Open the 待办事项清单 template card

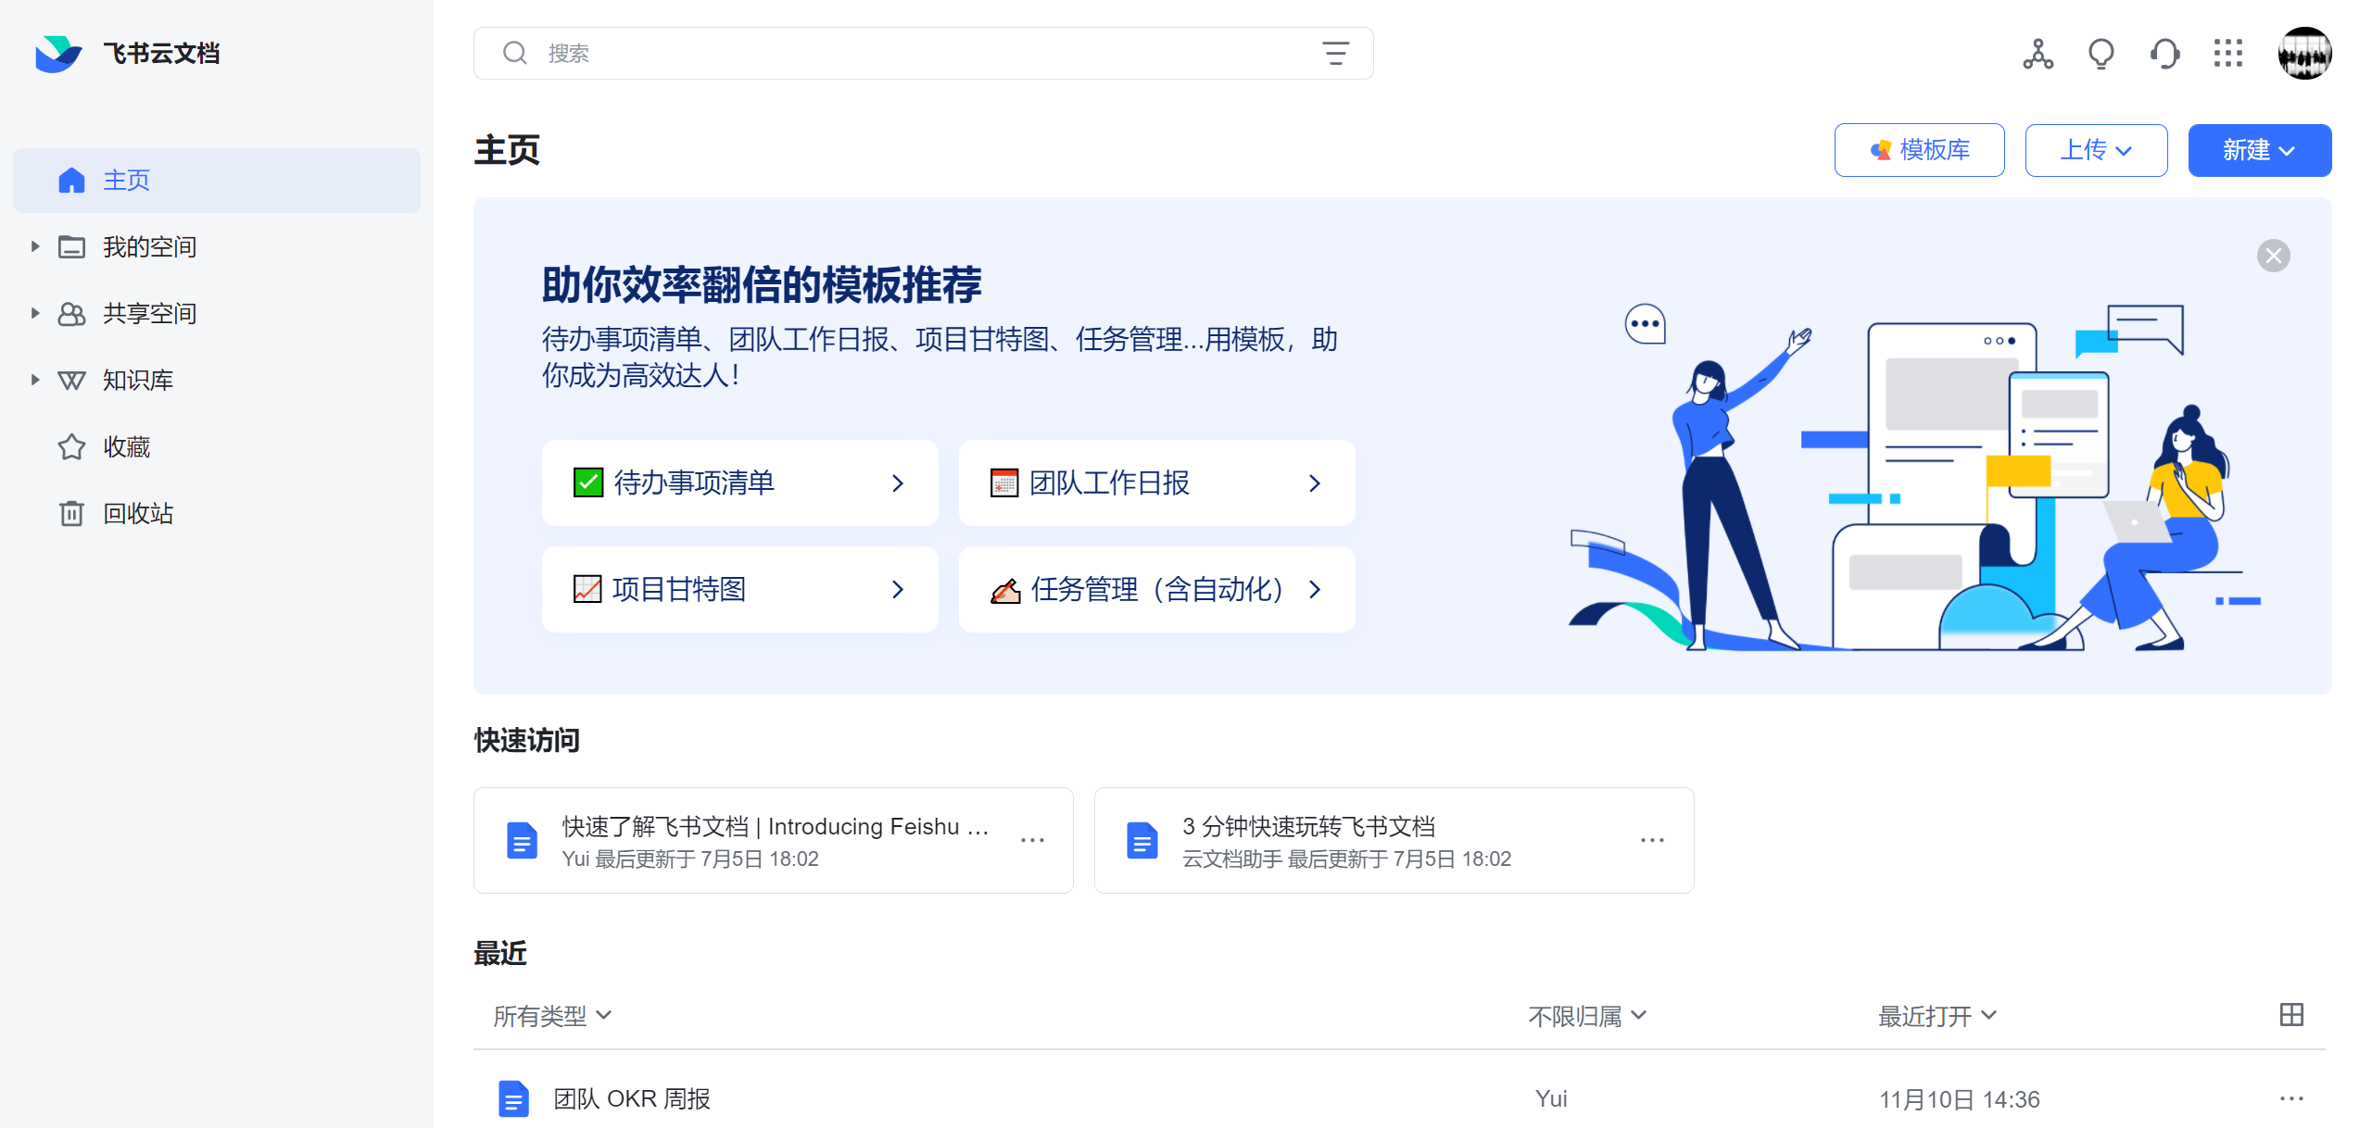(739, 483)
